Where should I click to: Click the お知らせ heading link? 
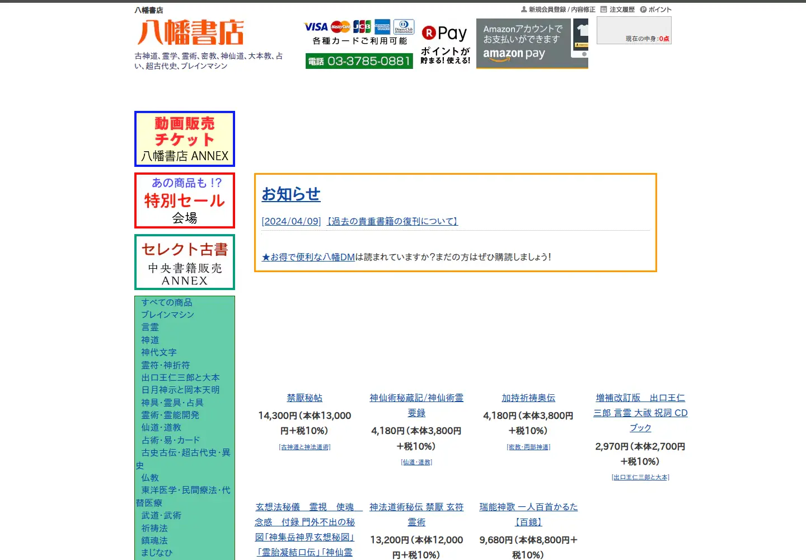[291, 194]
